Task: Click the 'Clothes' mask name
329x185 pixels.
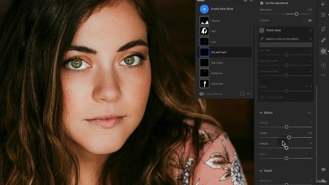Action: 216,21
